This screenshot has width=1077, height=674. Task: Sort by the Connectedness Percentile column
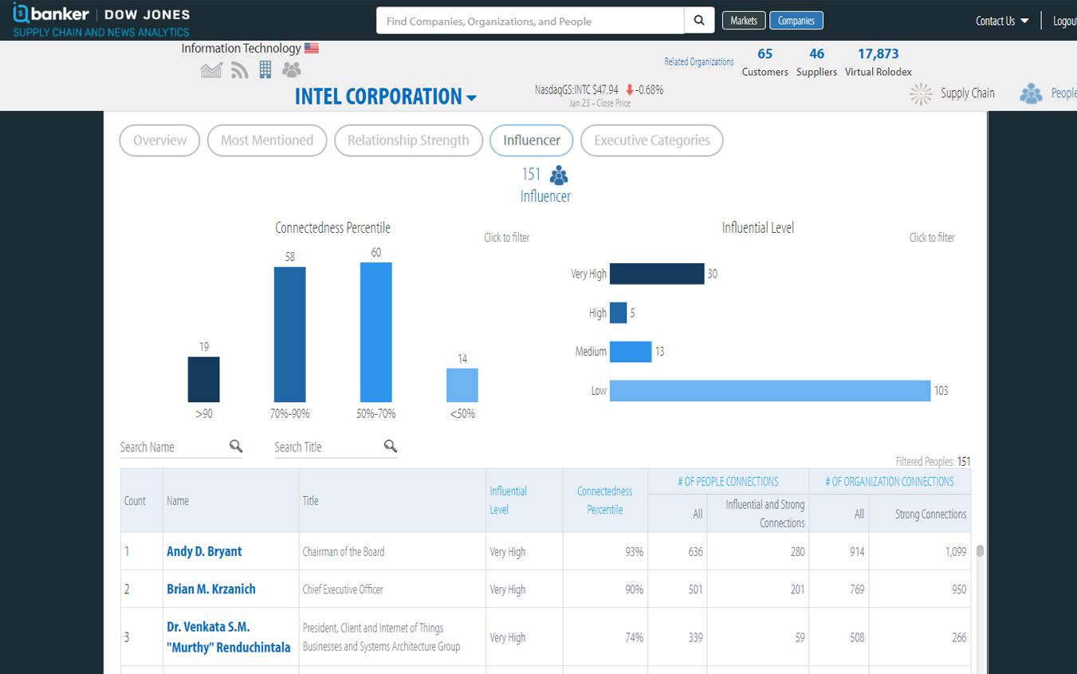tap(605, 500)
